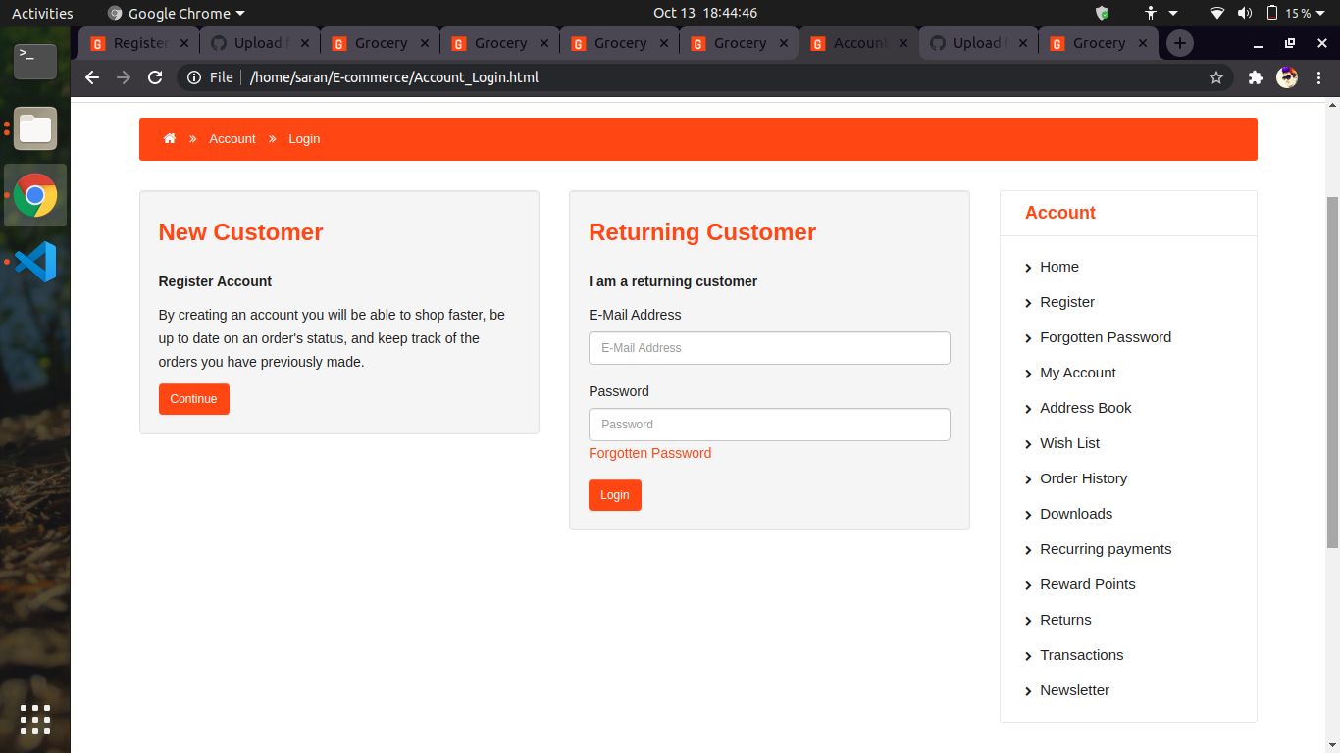Open the Chrome extensions puzzle icon
The width and height of the screenshot is (1340, 753).
tap(1255, 76)
